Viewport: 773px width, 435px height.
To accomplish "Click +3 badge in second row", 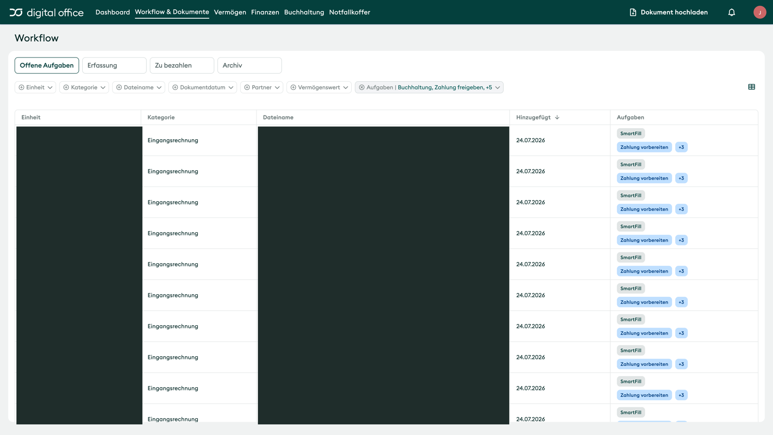I will coord(681,178).
